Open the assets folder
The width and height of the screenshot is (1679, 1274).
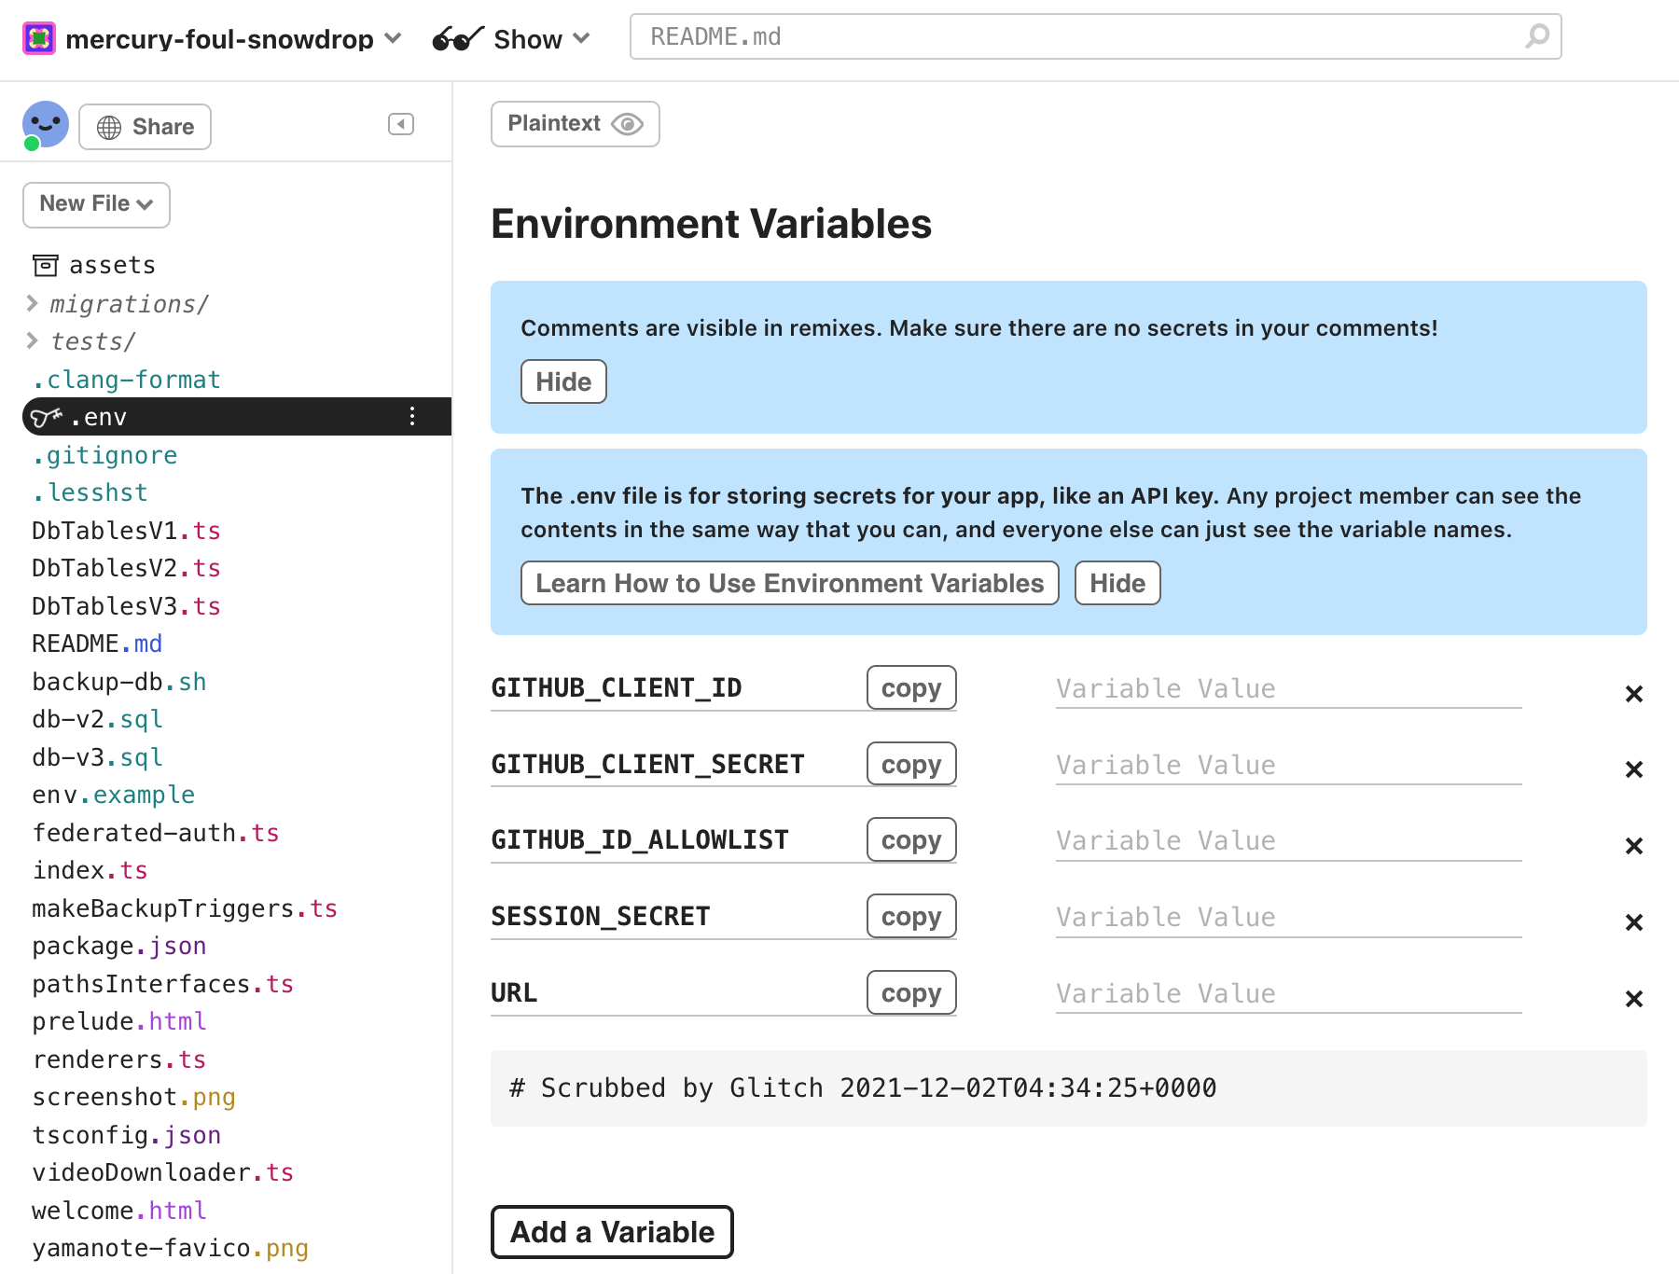pos(94,265)
